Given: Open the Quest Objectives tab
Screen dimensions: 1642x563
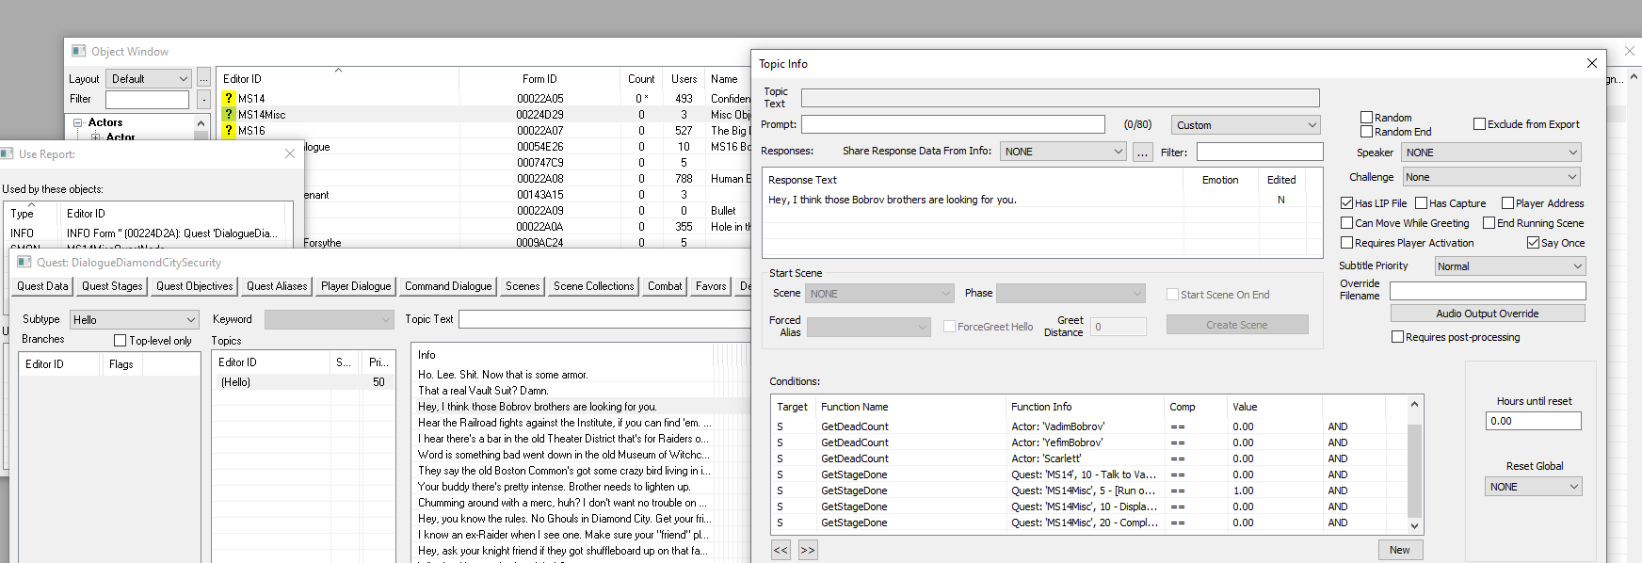Looking at the screenshot, I should click(x=194, y=286).
